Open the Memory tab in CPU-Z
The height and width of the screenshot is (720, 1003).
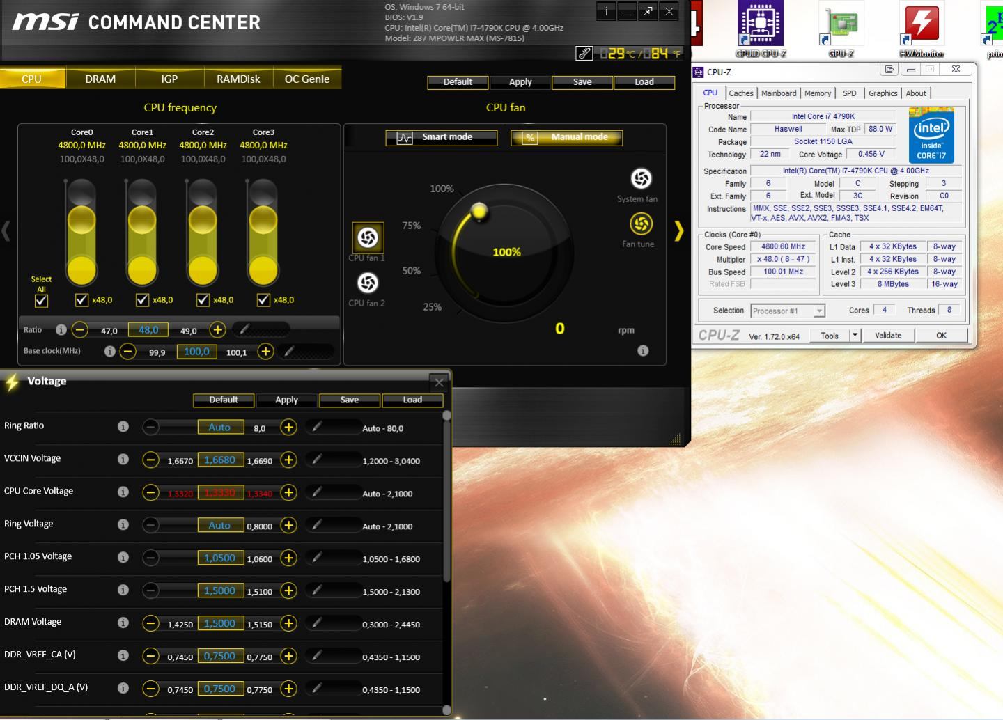click(x=818, y=93)
